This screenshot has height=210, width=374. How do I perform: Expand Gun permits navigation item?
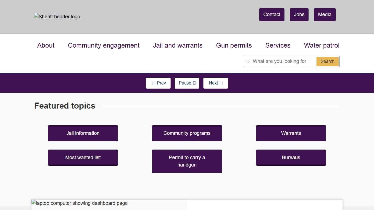[x=234, y=45]
